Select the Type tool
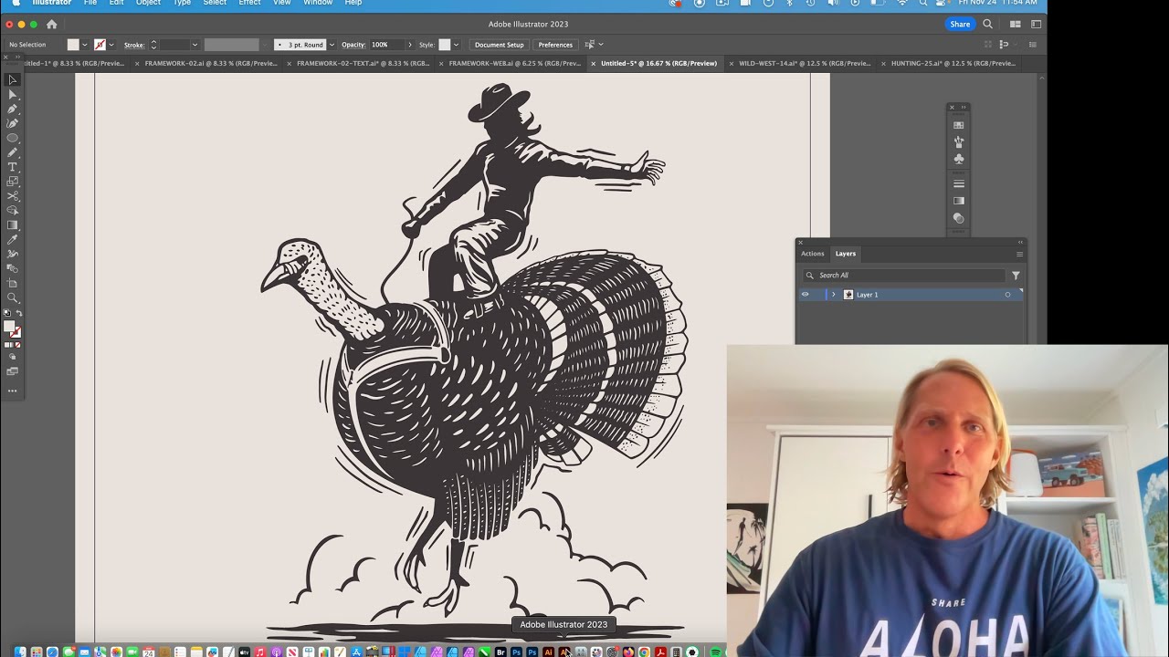 click(x=12, y=167)
